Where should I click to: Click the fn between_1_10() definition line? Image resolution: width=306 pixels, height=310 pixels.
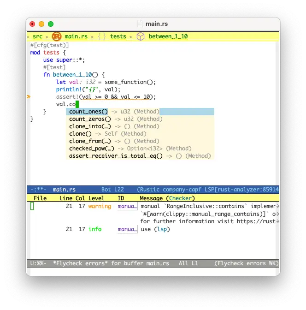pyautogui.click(x=74, y=75)
